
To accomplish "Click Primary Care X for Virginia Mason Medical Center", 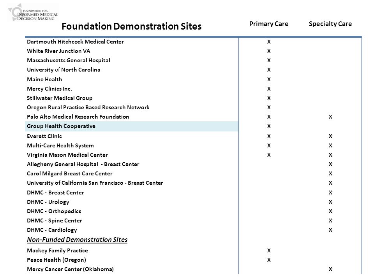I will pyautogui.click(x=269, y=155).
